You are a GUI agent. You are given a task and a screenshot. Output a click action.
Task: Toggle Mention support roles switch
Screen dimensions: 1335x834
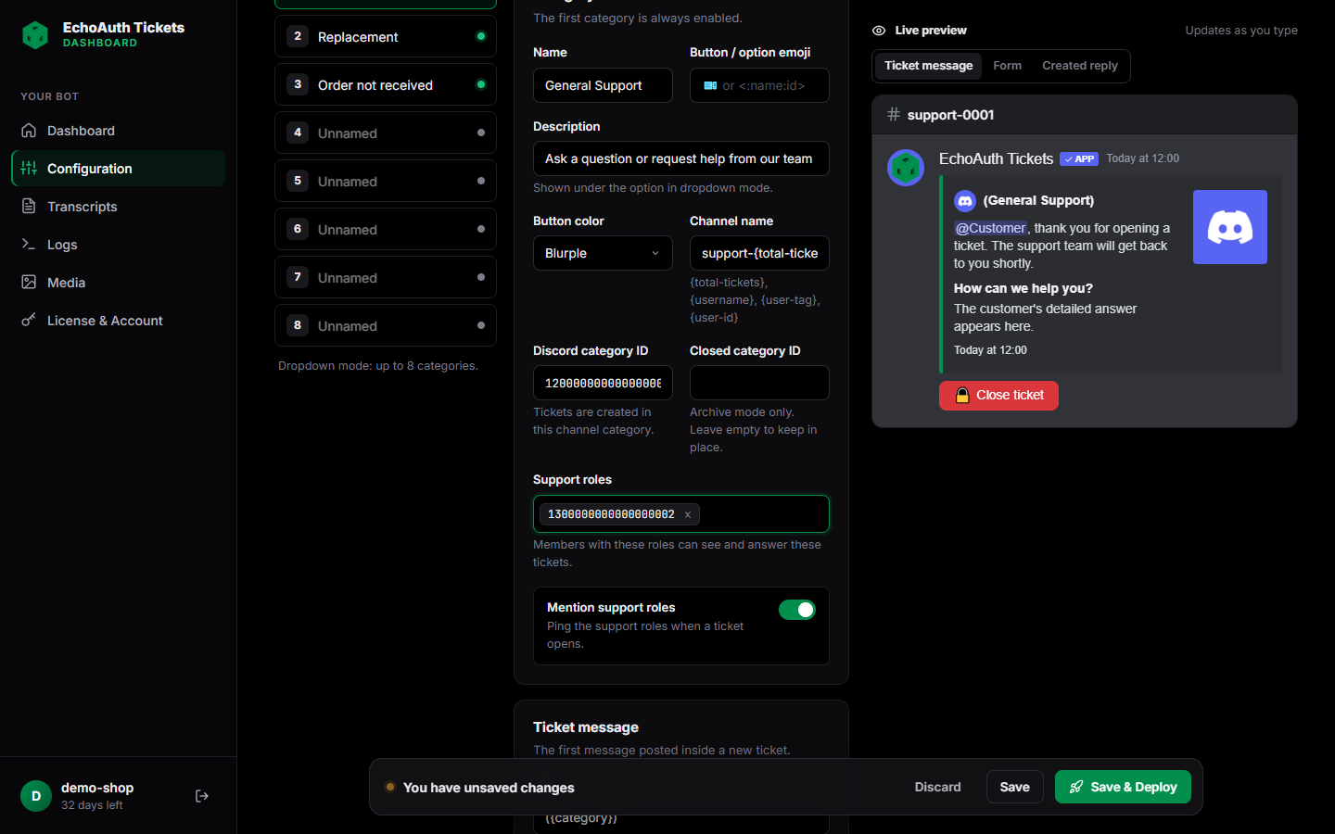pyautogui.click(x=797, y=610)
